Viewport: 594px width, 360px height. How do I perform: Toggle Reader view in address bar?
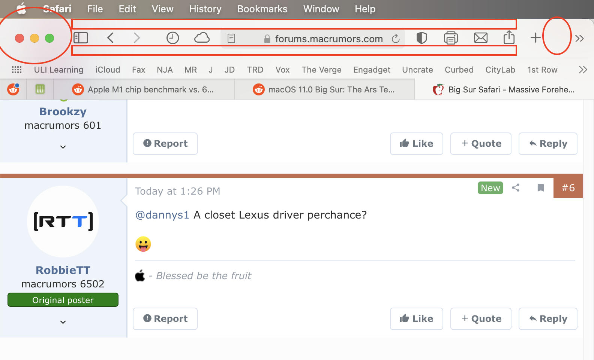point(231,38)
